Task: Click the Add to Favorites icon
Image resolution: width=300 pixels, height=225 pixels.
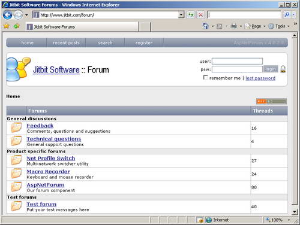Action: pos(16,26)
